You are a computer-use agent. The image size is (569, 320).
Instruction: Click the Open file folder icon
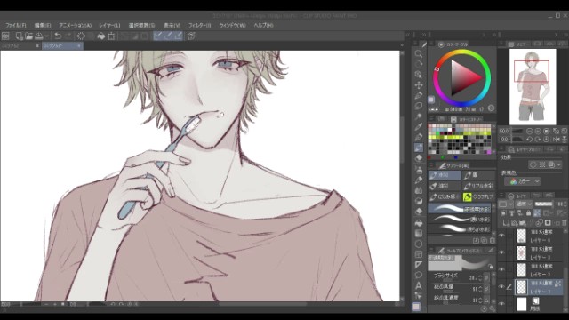tap(29, 36)
